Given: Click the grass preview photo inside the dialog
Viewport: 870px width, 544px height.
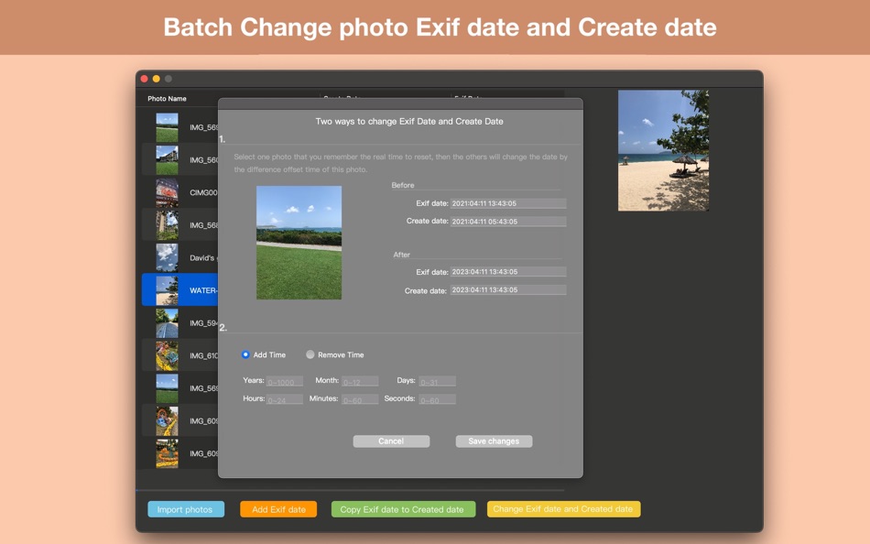Looking at the screenshot, I should pos(299,242).
